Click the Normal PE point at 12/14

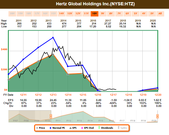pos(68,66)
